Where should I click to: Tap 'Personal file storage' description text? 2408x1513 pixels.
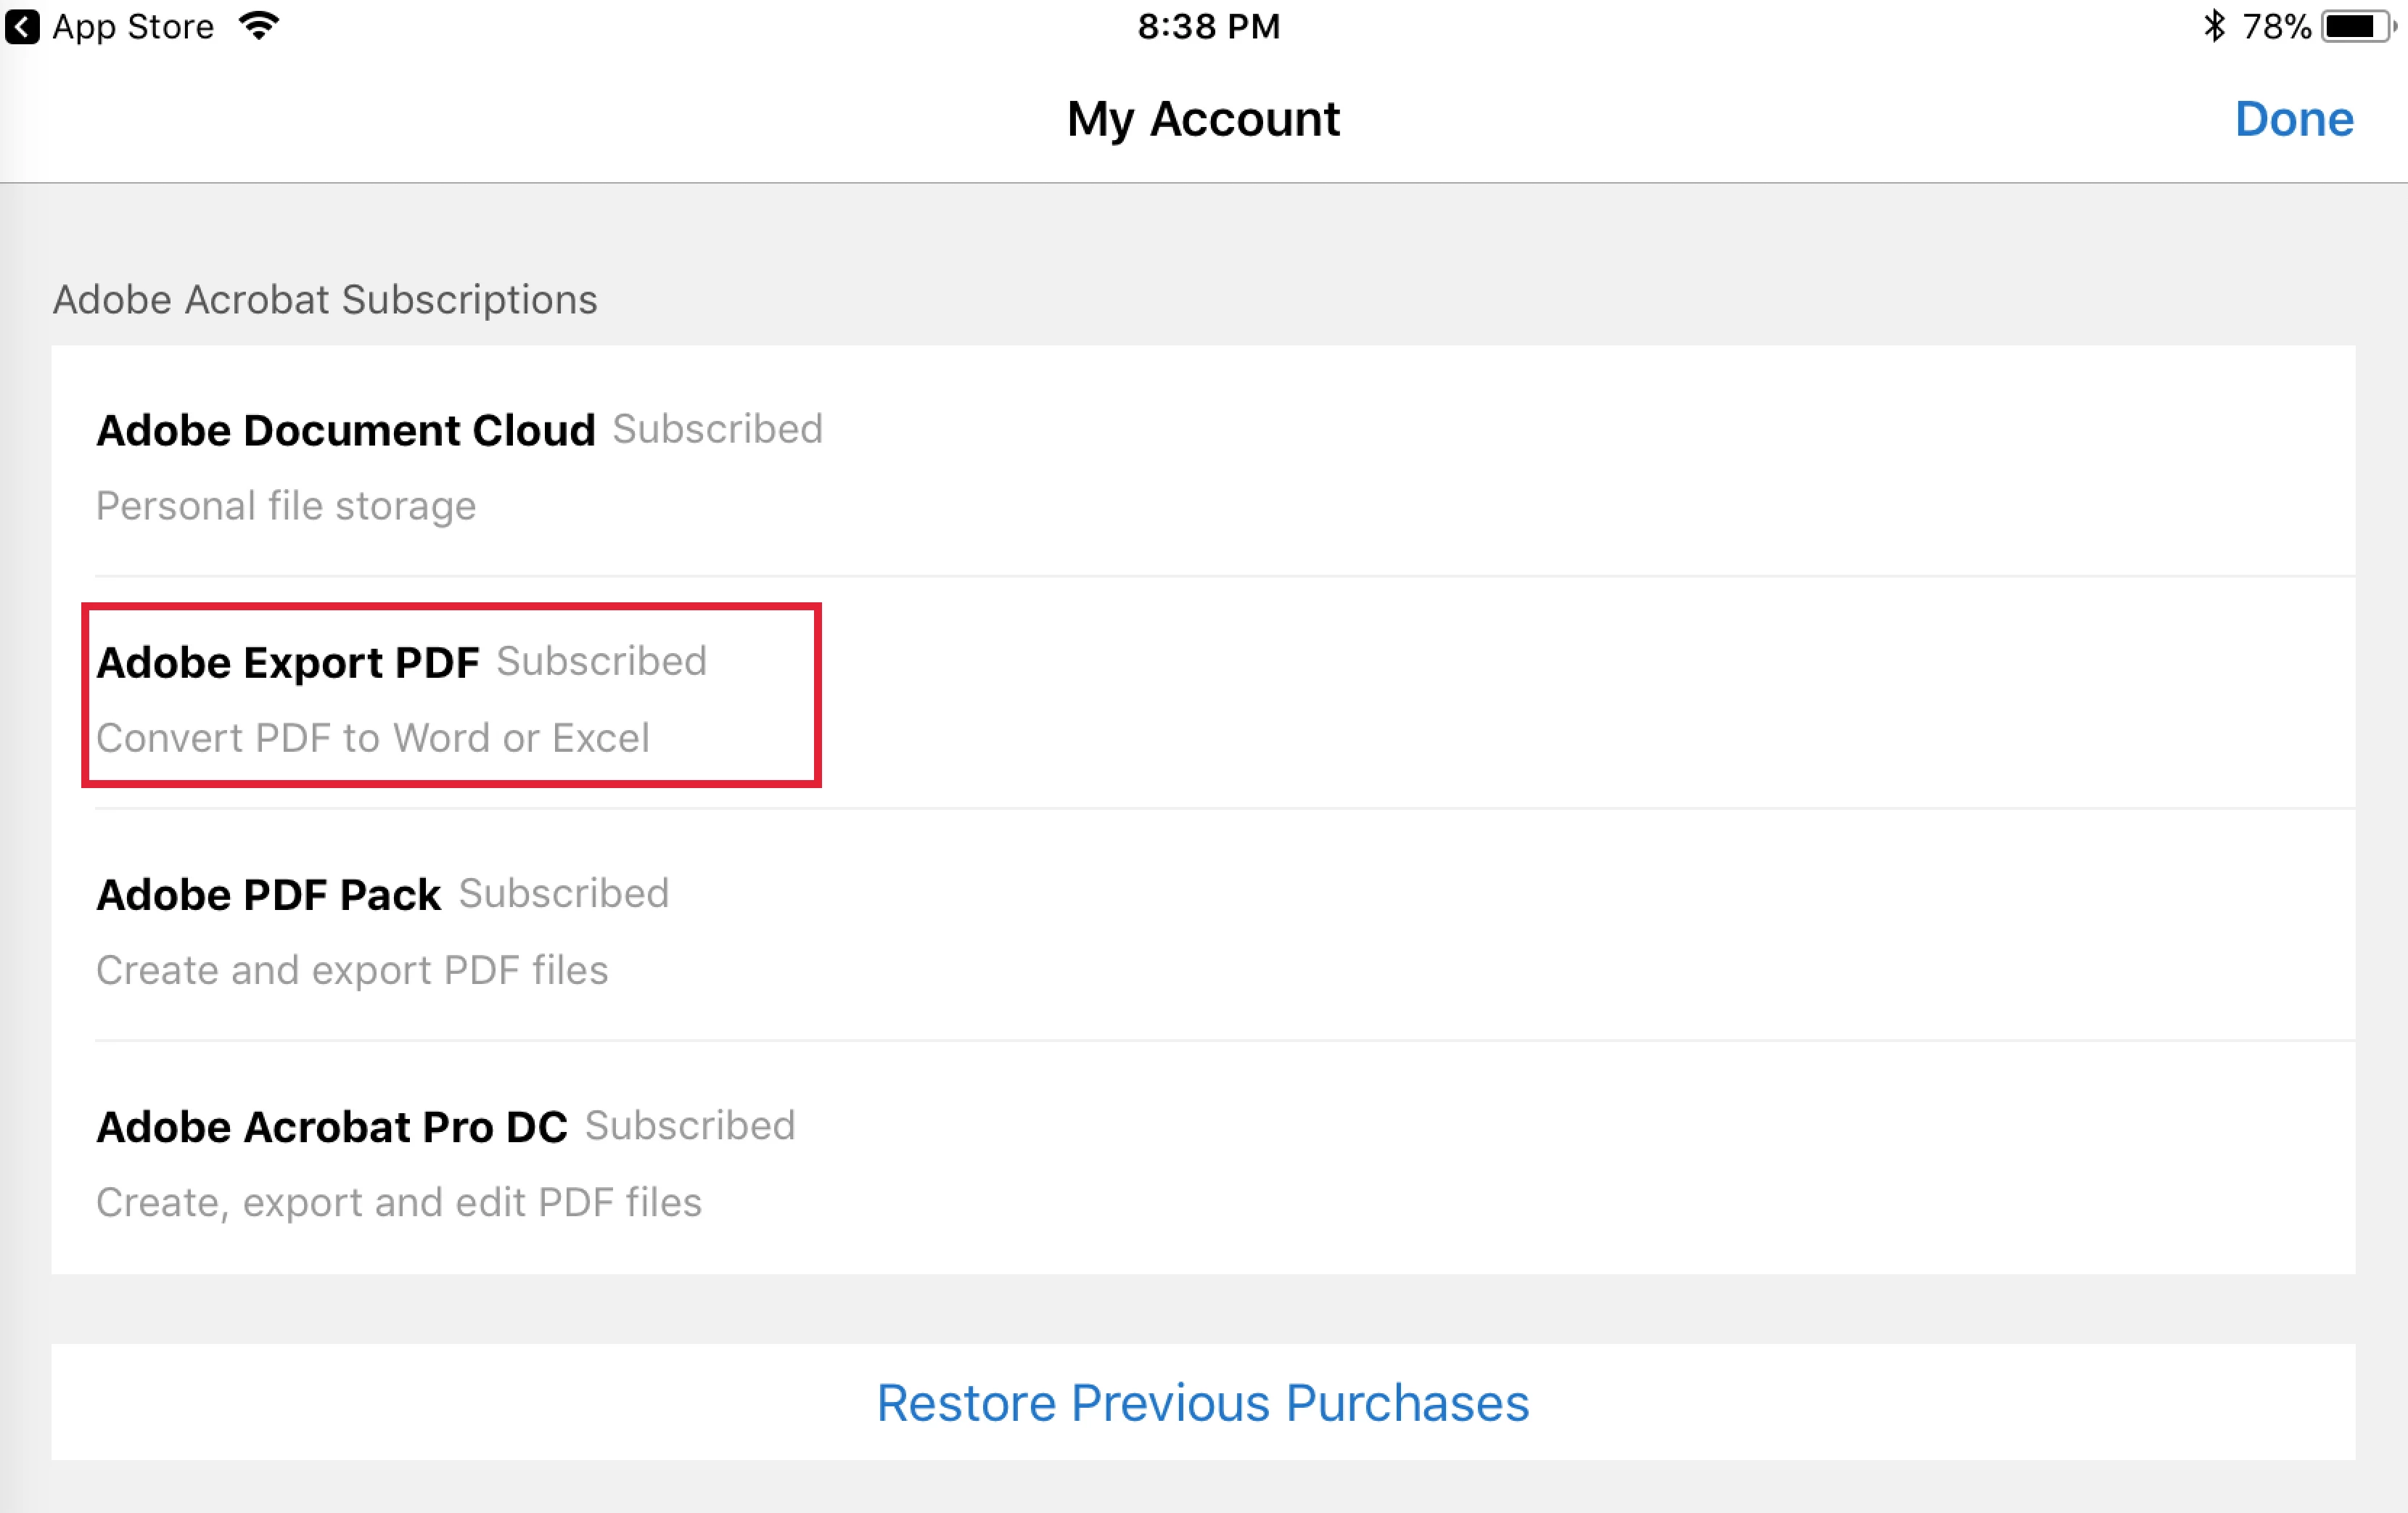pyautogui.click(x=286, y=506)
